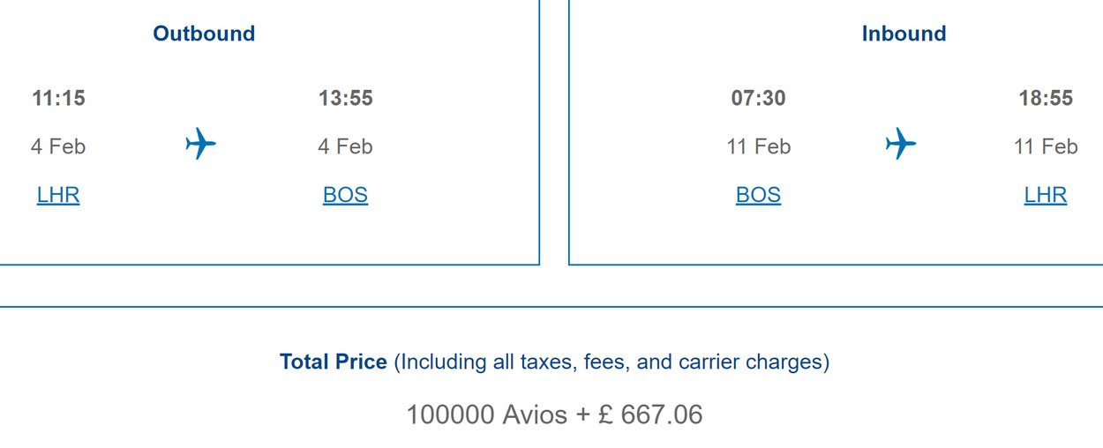Viewport: 1103px width, 448px height.
Task: Click the 100000 Avios amount
Action: pos(486,414)
